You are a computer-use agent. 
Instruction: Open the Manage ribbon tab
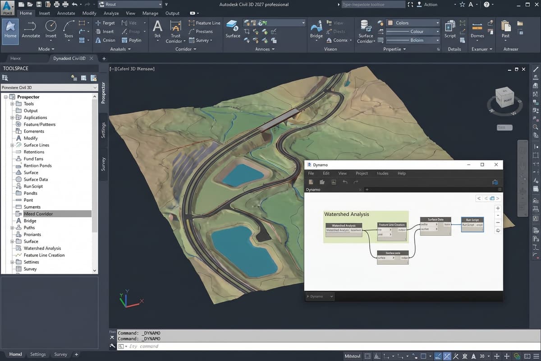click(151, 13)
